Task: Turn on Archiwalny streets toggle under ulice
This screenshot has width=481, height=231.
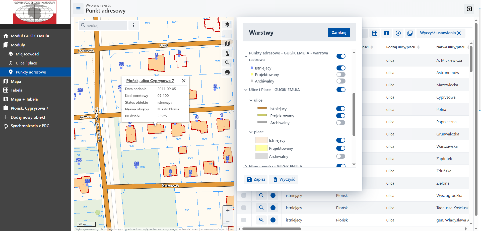Action: tap(341, 123)
